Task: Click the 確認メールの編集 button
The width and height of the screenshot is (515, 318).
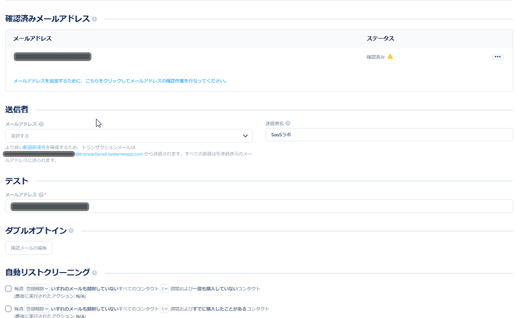Action: 28,248
